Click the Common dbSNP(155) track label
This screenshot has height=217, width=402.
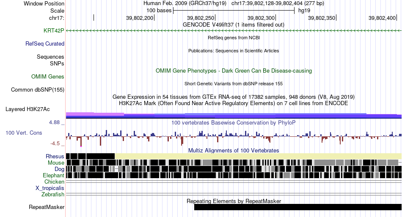[x=37, y=90]
